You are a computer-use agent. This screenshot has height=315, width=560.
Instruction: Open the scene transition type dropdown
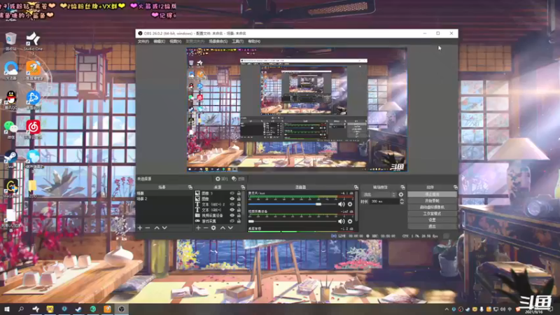click(379, 195)
